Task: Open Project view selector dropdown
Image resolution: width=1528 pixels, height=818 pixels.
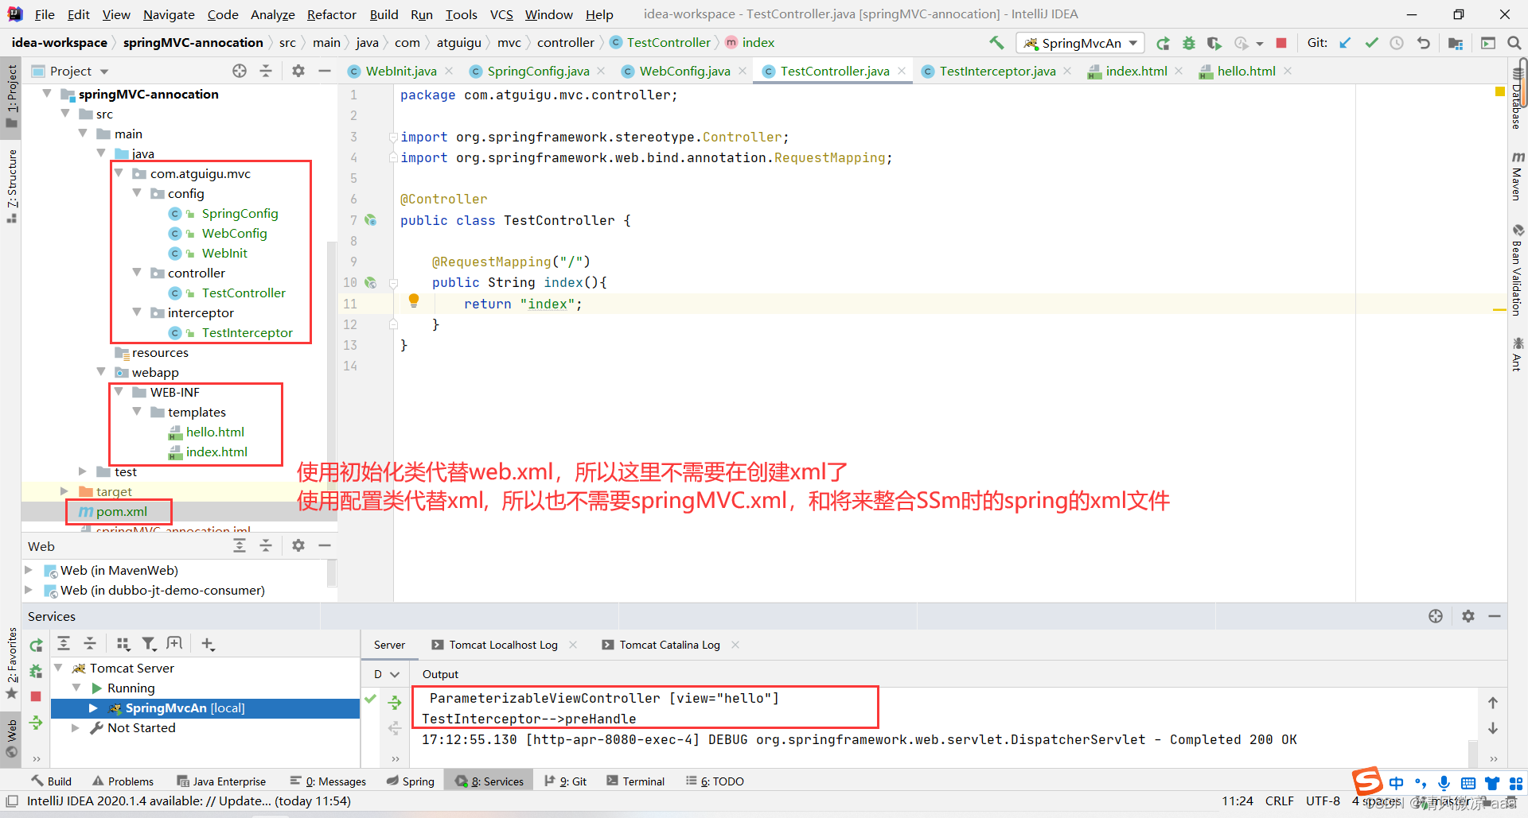Action: pos(79,71)
